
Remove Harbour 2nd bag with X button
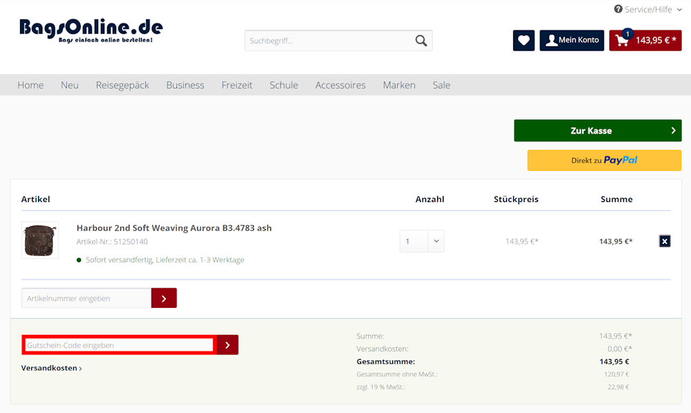(665, 241)
